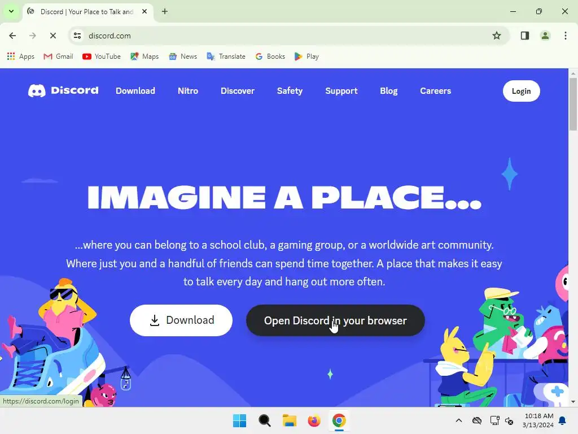
Task: Go to Safety in the navigation bar
Action: point(290,91)
